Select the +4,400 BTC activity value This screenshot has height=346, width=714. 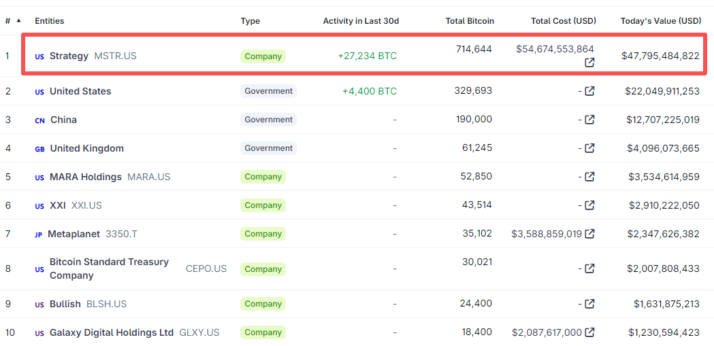[370, 91]
